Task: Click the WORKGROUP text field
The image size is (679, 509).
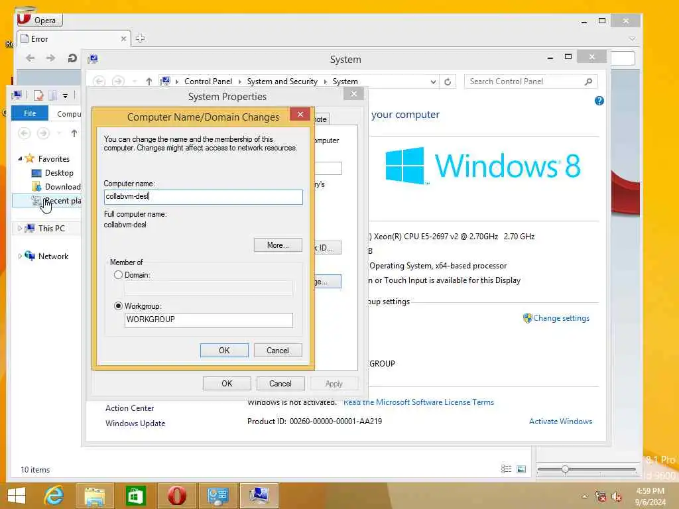Action: tap(208, 320)
